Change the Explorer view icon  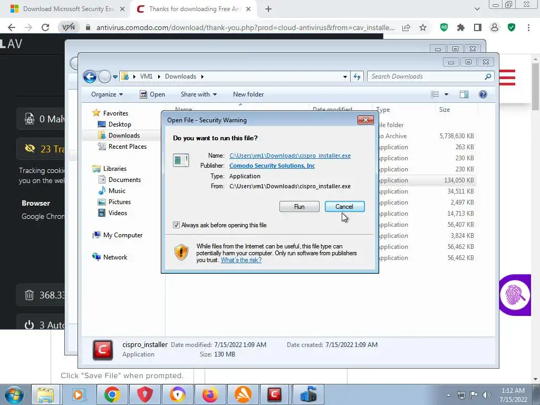pyautogui.click(x=435, y=94)
